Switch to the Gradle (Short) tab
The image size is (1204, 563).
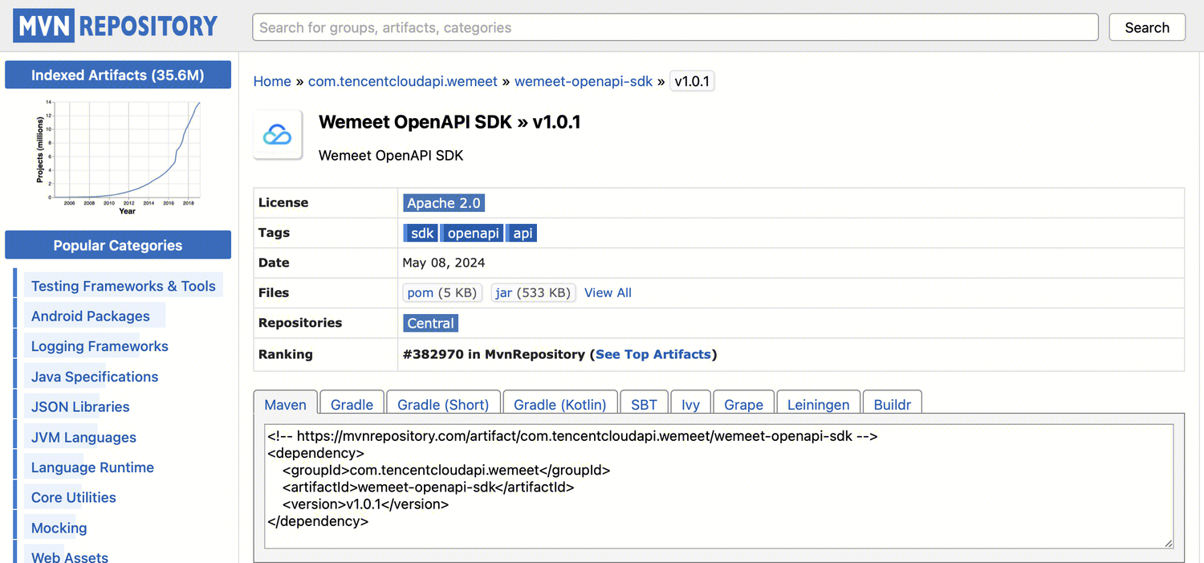(x=443, y=404)
